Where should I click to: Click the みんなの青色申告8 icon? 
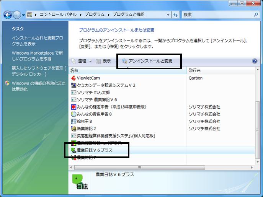coord(73,114)
